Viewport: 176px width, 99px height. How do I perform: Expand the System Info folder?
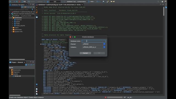(x=11, y=32)
